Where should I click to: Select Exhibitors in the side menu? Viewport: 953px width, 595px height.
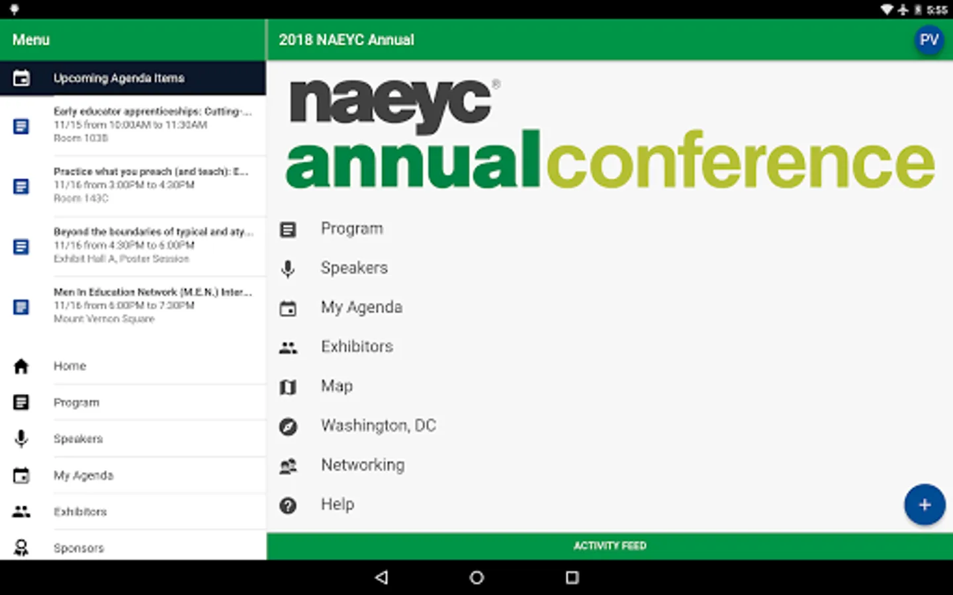click(x=133, y=512)
